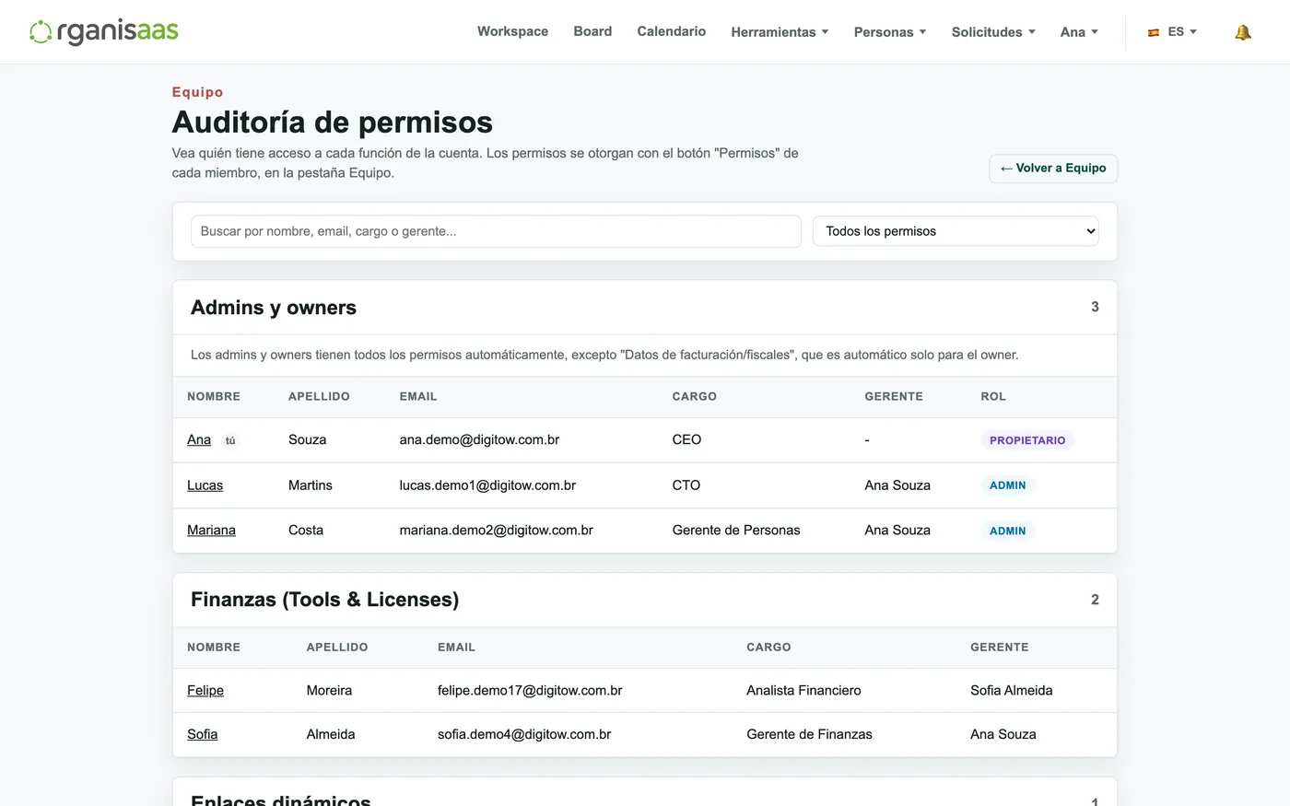Click the email mariana.demo2@digitow.com.br
Image resolution: width=1290 pixels, height=806 pixels.
(496, 531)
